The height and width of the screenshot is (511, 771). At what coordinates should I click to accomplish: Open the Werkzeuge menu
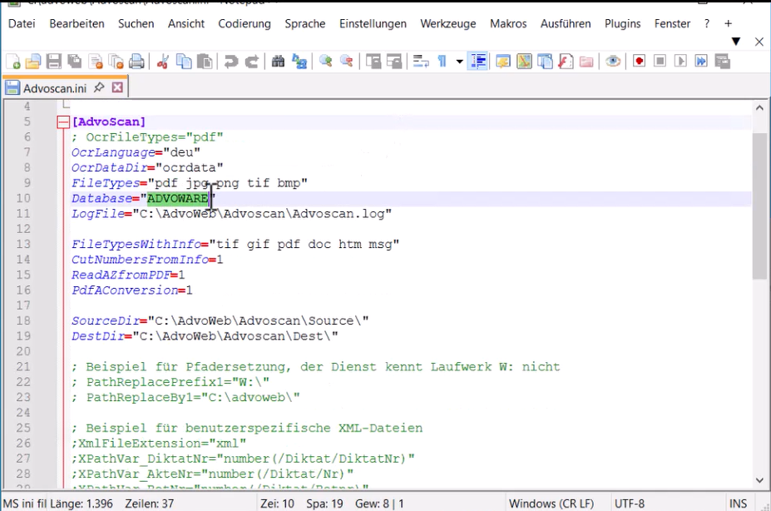448,23
